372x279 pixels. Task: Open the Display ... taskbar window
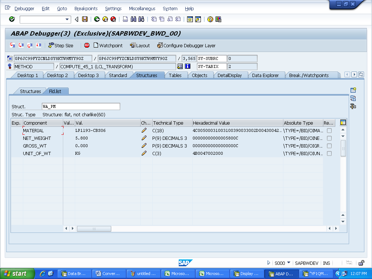(x=246, y=274)
